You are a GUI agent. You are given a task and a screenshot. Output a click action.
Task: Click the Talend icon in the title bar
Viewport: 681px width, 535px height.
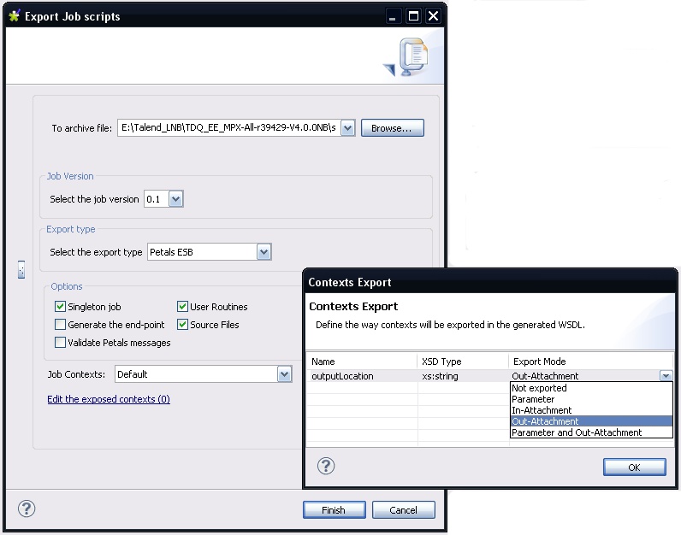[14, 16]
